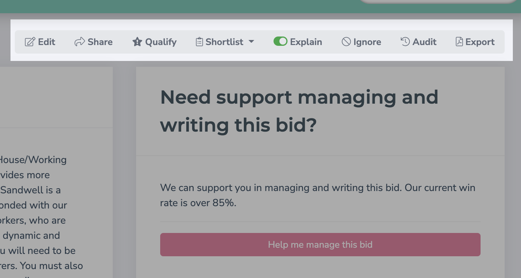Click the history clock Audit icon
This screenshot has width=521, height=278.
tap(405, 42)
